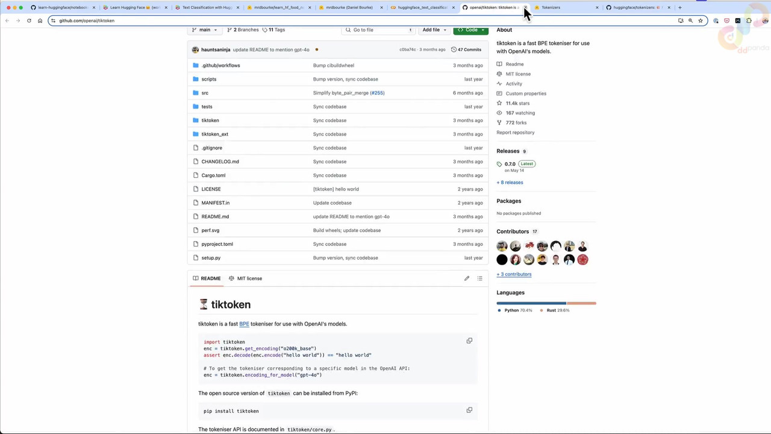Screen dimensions: 771x434
Task: Click the browser back arrow
Action: click(7, 20)
